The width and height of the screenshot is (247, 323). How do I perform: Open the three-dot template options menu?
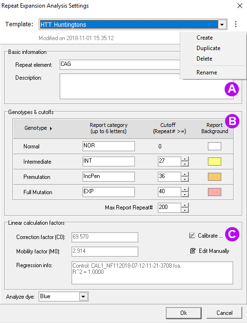click(236, 24)
